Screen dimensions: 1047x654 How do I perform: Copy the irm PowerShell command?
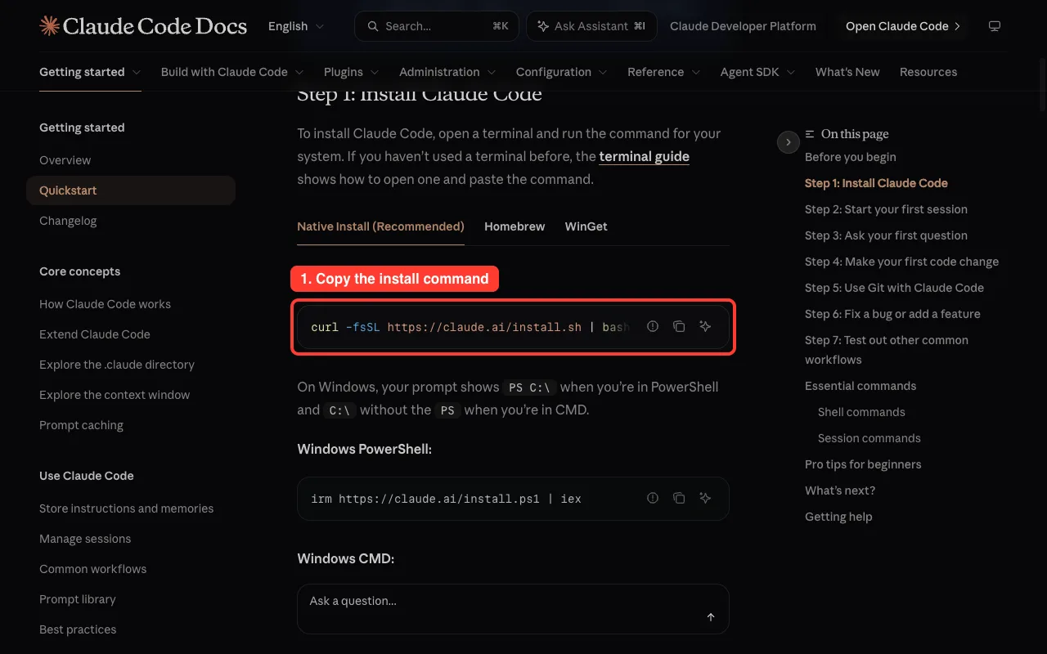(679, 498)
